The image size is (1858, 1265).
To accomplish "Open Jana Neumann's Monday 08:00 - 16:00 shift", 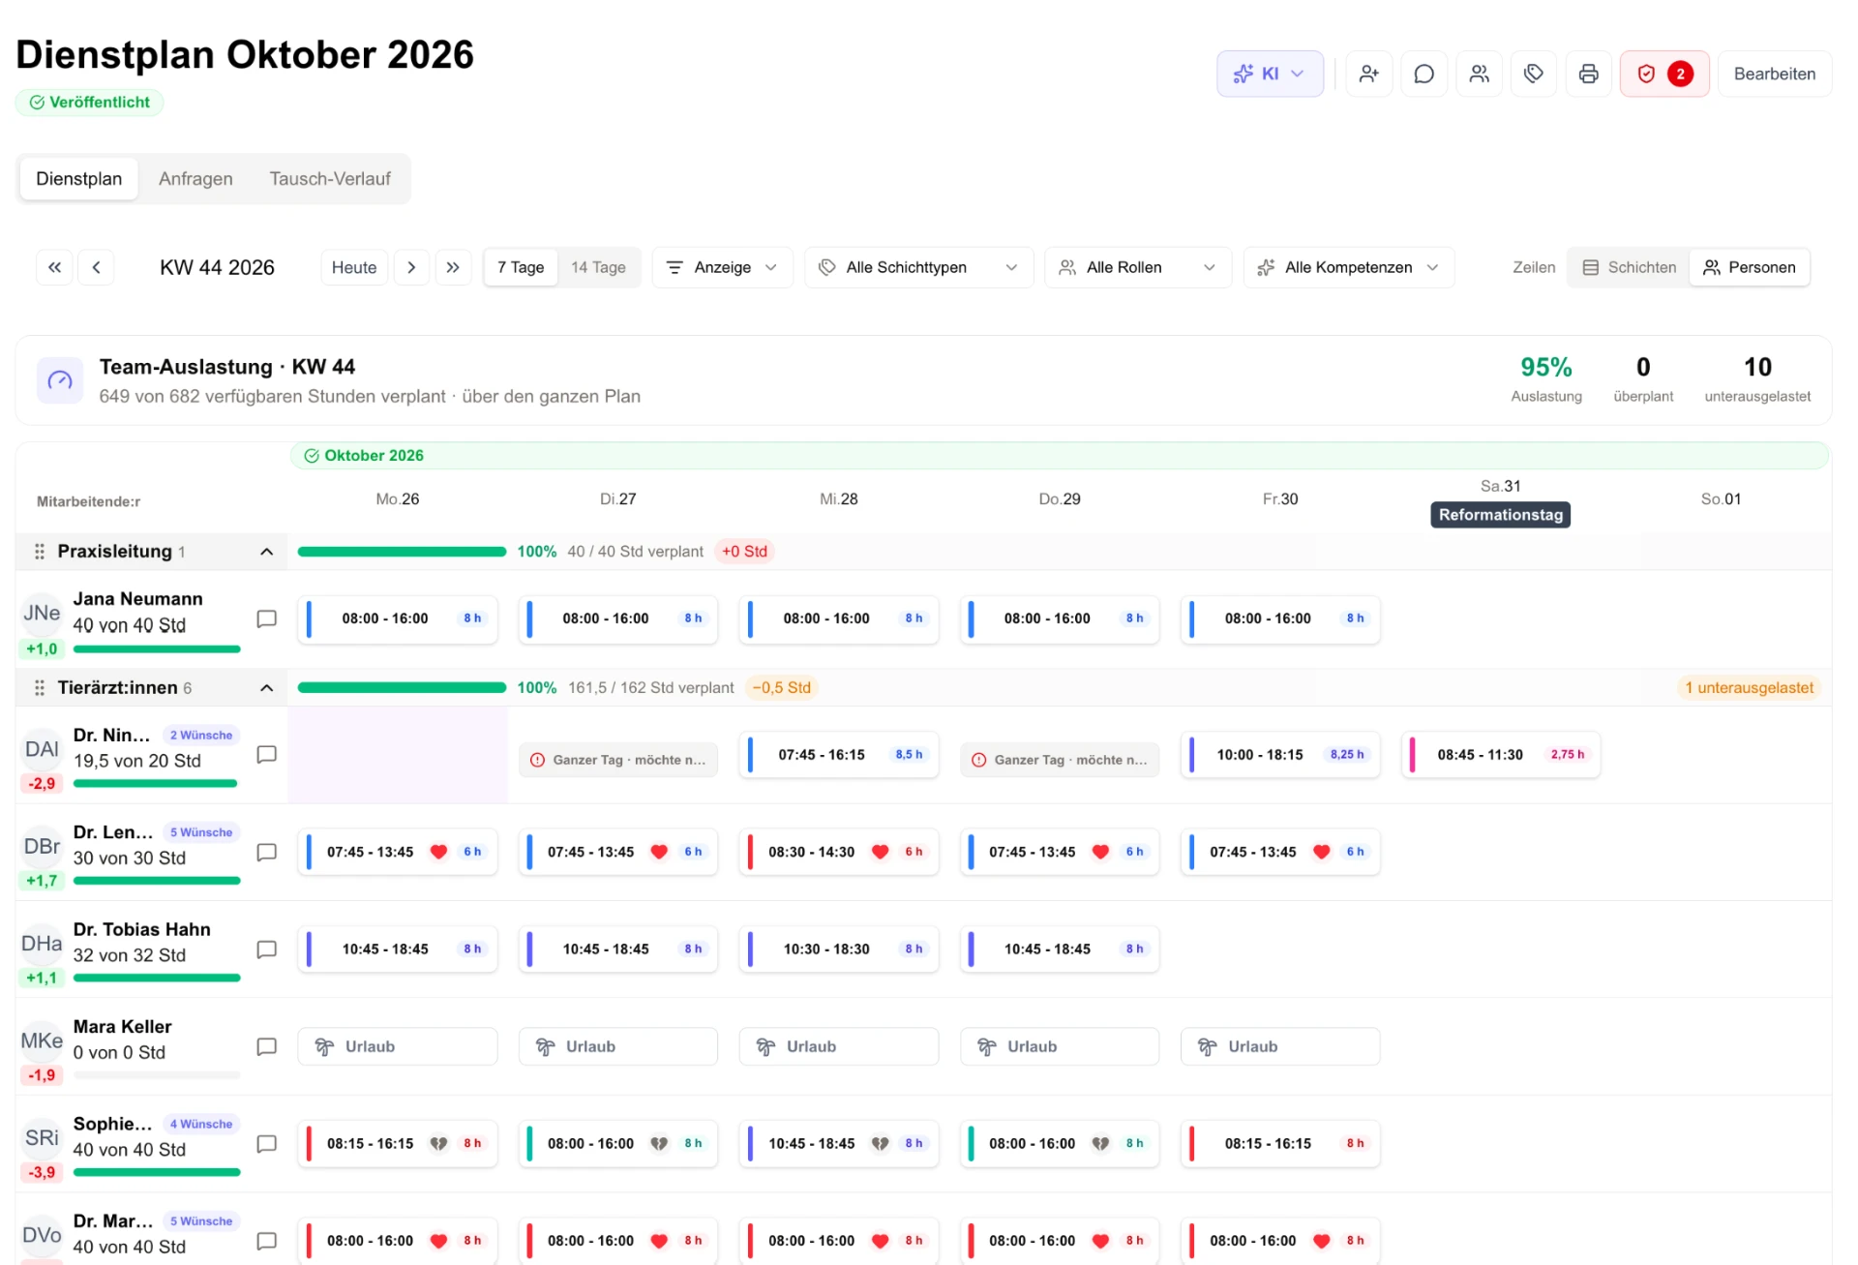I will coord(398,618).
